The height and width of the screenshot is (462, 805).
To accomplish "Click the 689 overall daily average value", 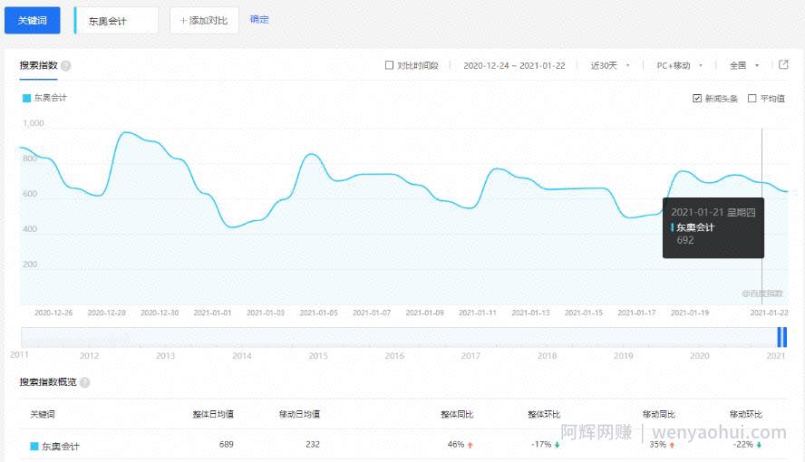I will click(227, 444).
